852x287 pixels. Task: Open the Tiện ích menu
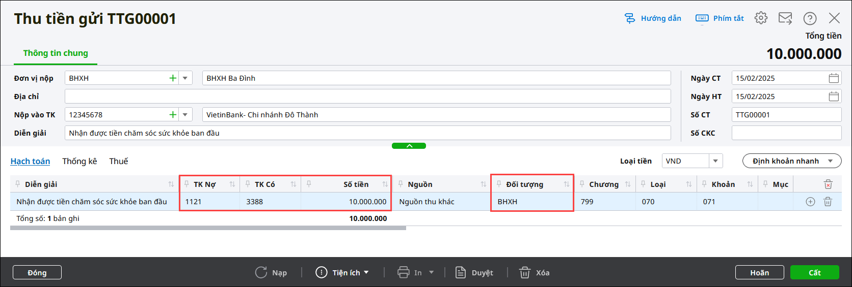click(x=342, y=272)
